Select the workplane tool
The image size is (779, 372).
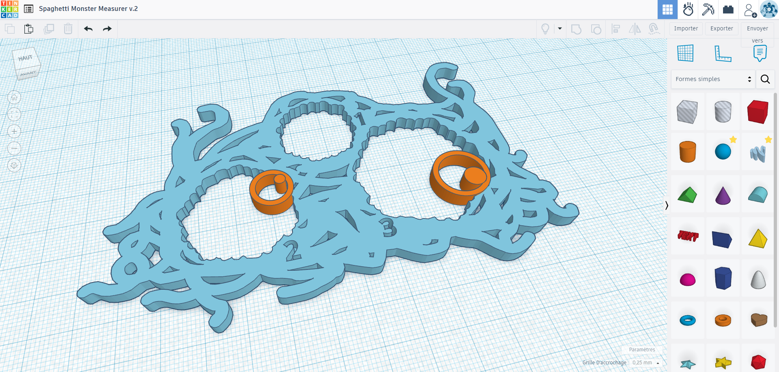[685, 53]
